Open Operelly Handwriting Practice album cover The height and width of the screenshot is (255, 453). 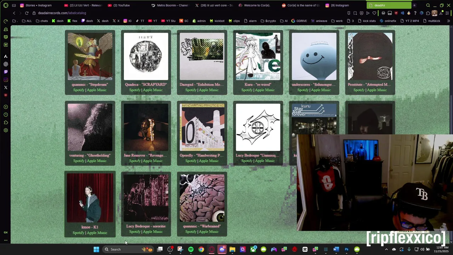tap(202, 127)
